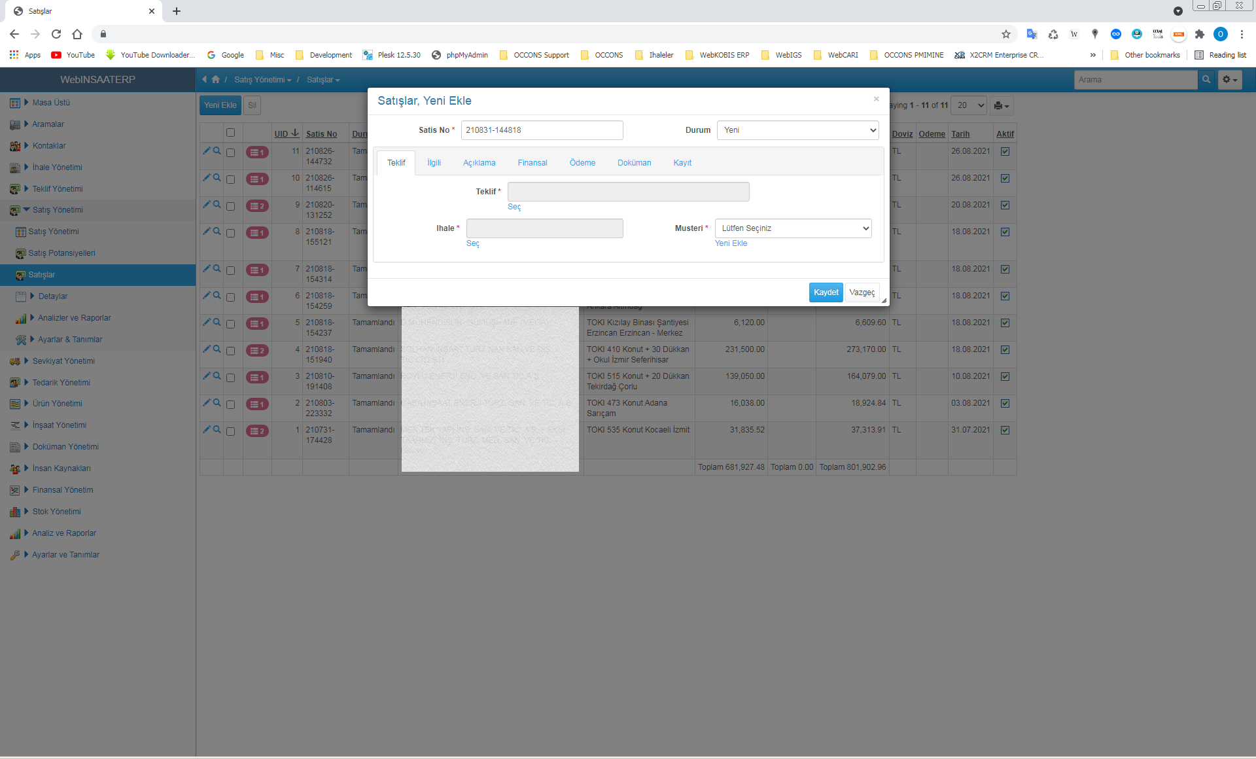The image size is (1256, 759).
Task: Open the Satışlar breadcrumb dropdown
Action: click(323, 80)
